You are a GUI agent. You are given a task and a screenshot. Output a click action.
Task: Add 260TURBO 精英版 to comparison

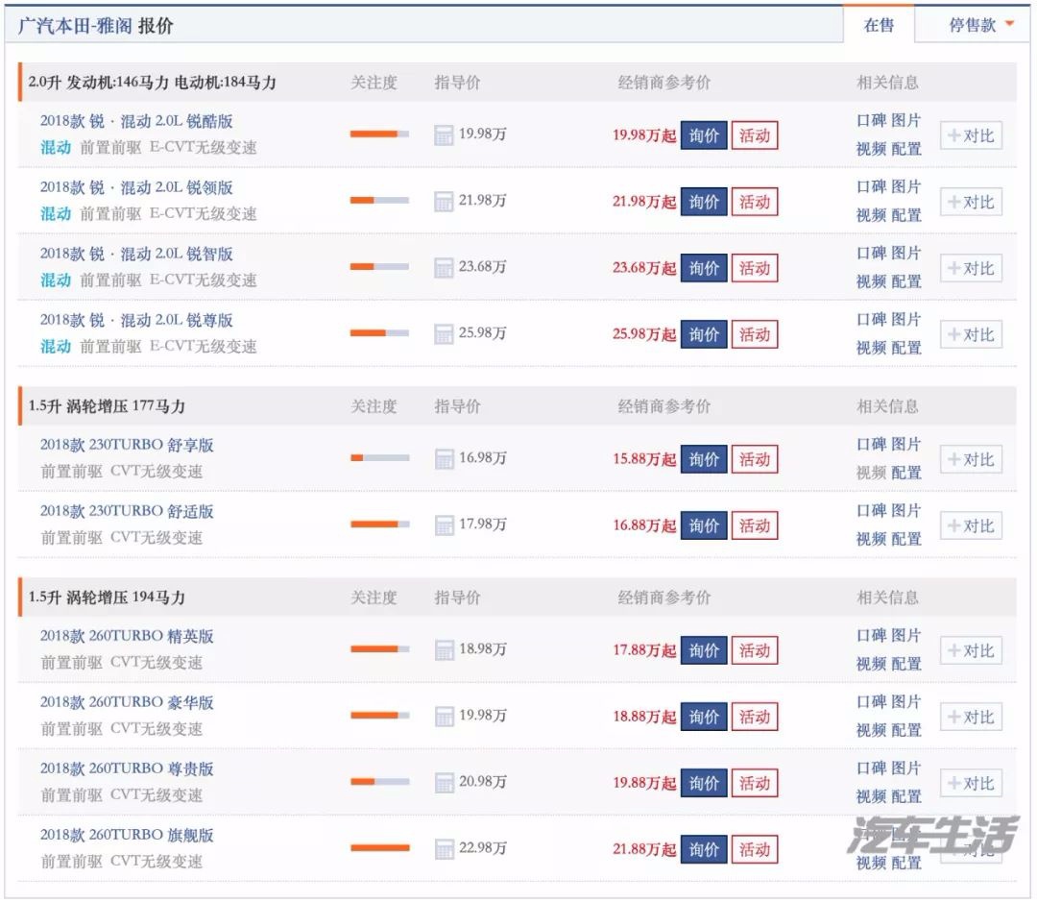(x=971, y=650)
